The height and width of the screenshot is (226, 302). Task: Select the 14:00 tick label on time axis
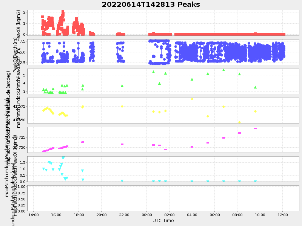[33, 215]
